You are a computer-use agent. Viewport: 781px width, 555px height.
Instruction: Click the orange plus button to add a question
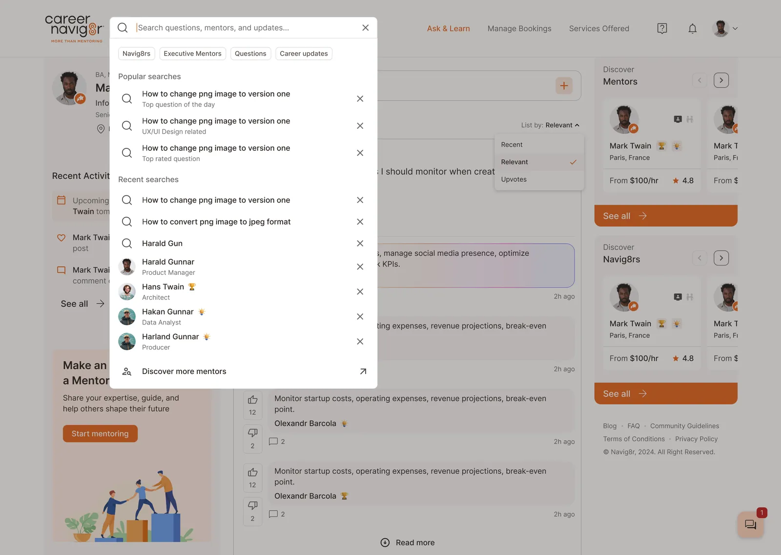(x=564, y=85)
